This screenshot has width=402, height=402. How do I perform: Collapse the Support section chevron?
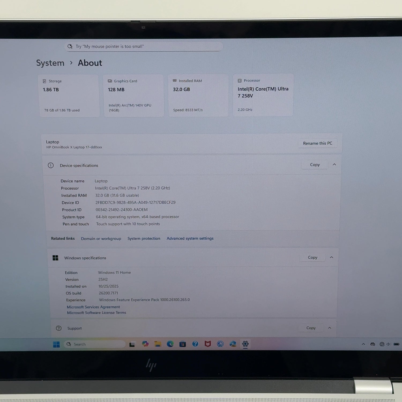(330, 328)
